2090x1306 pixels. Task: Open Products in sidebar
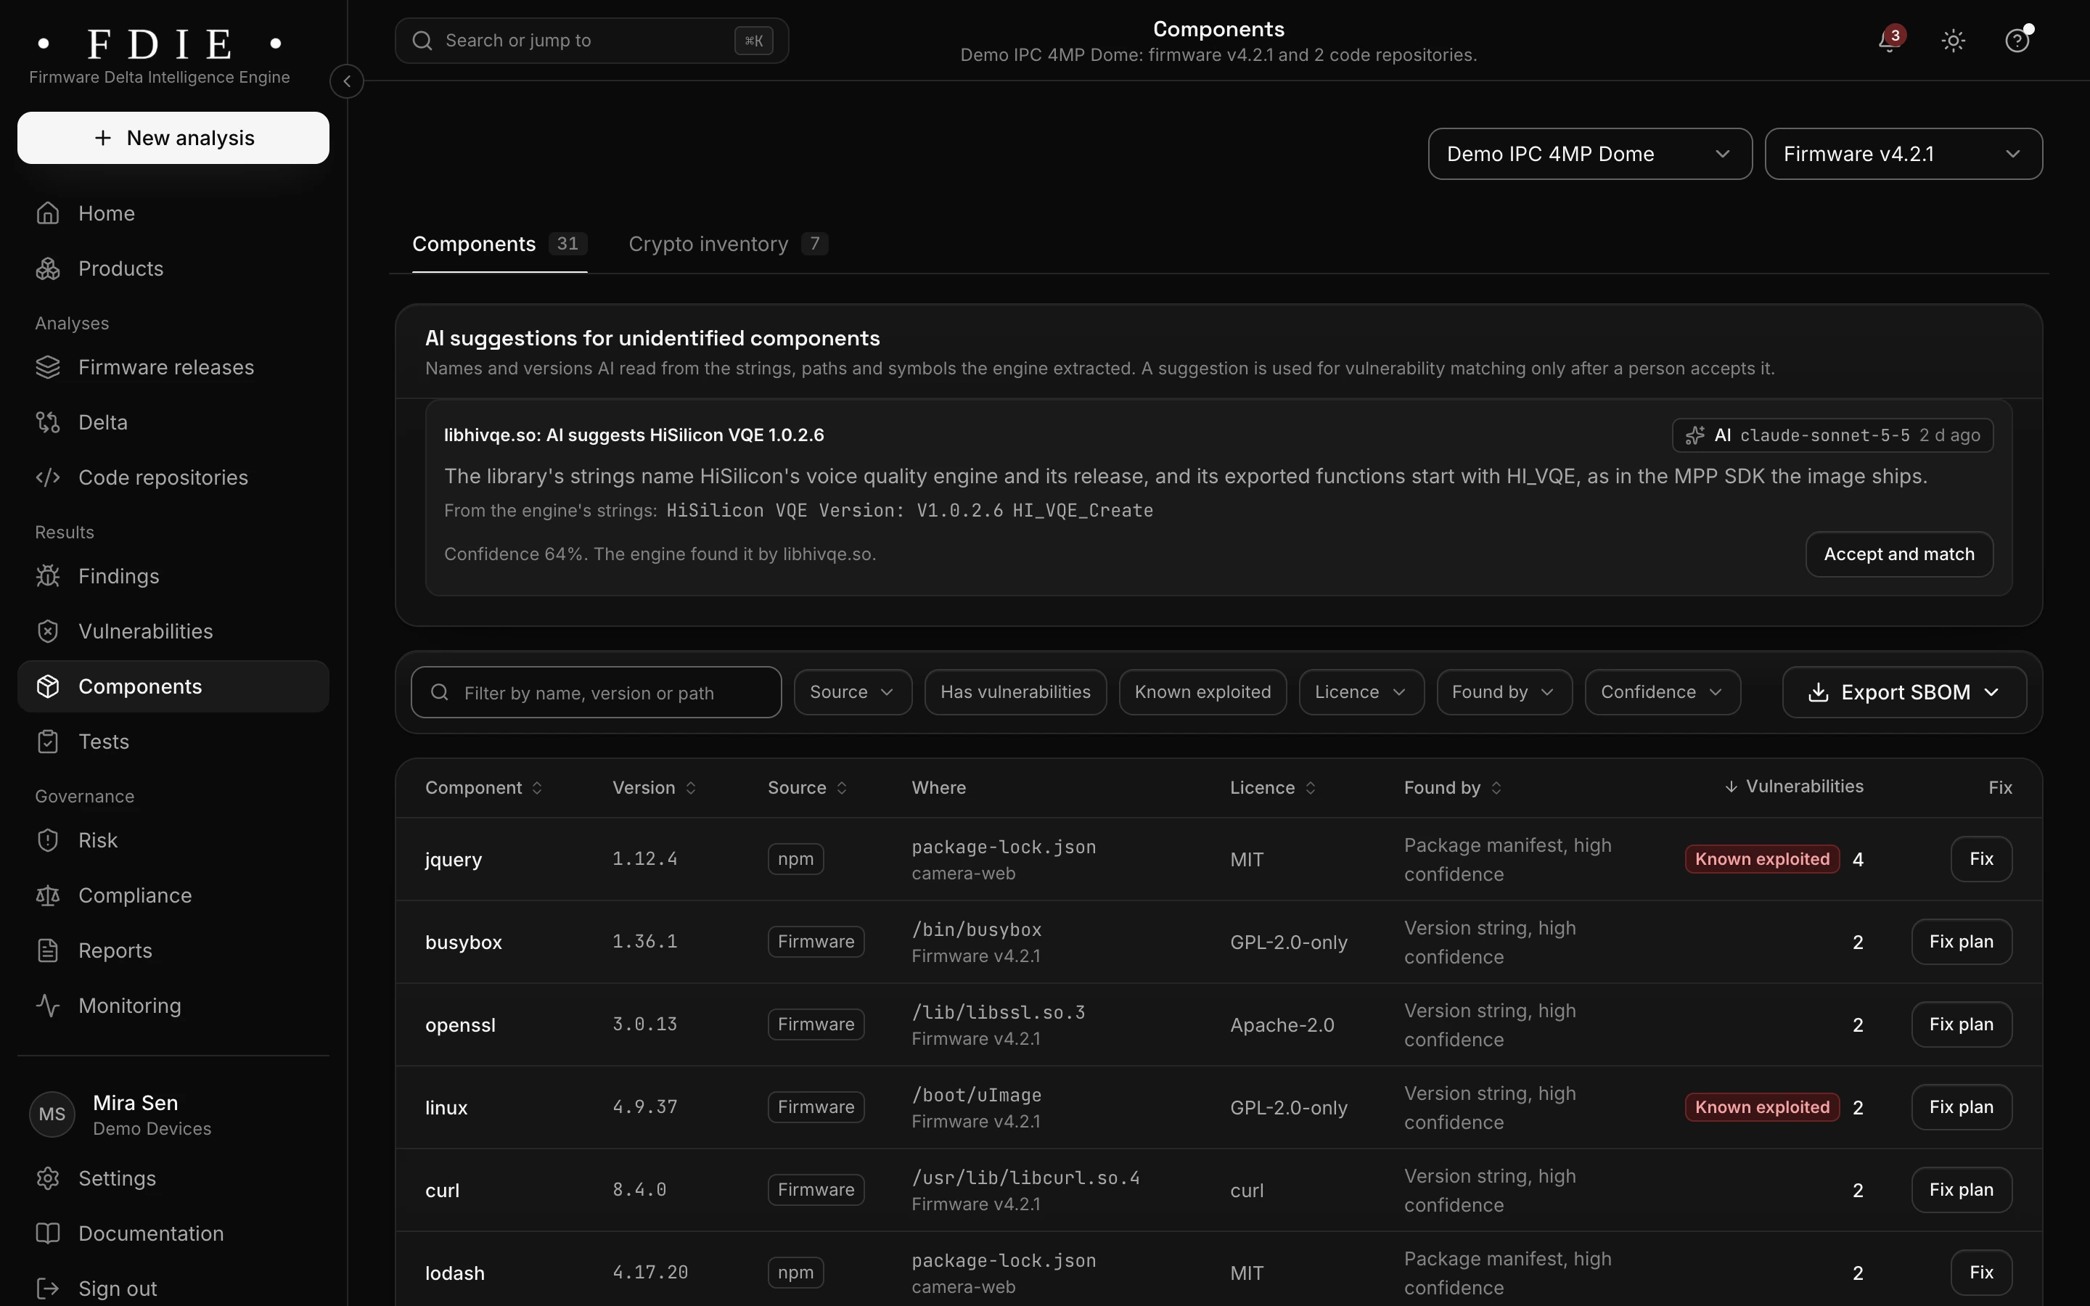click(x=173, y=268)
